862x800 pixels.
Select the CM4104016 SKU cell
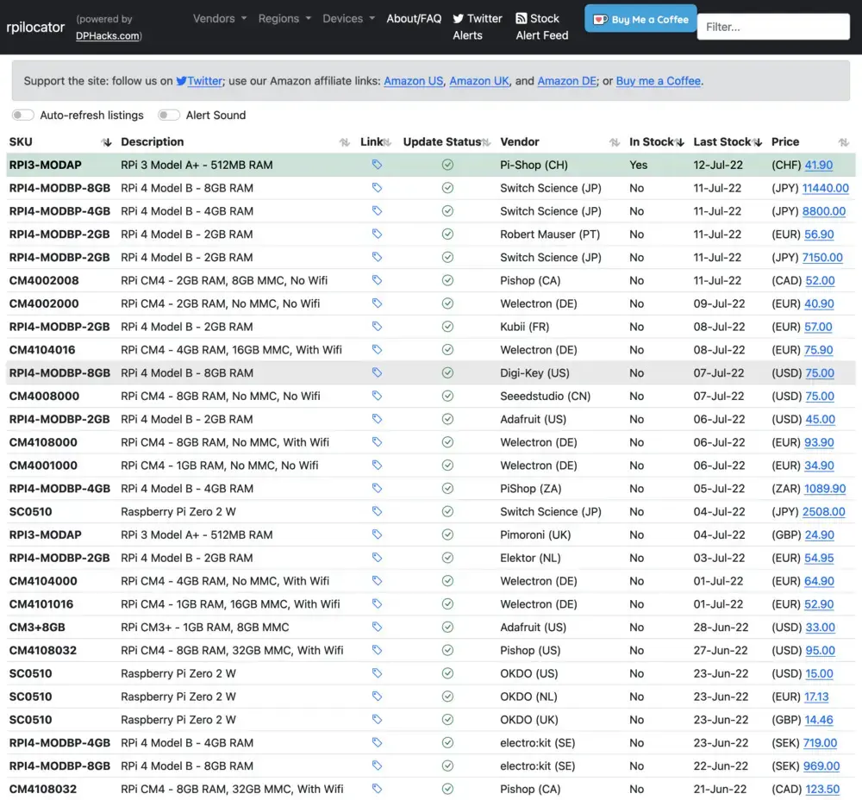tap(42, 350)
